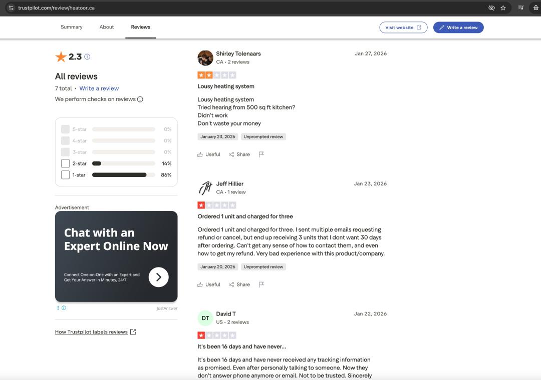Check the 2-star filter checkbox

(65, 163)
